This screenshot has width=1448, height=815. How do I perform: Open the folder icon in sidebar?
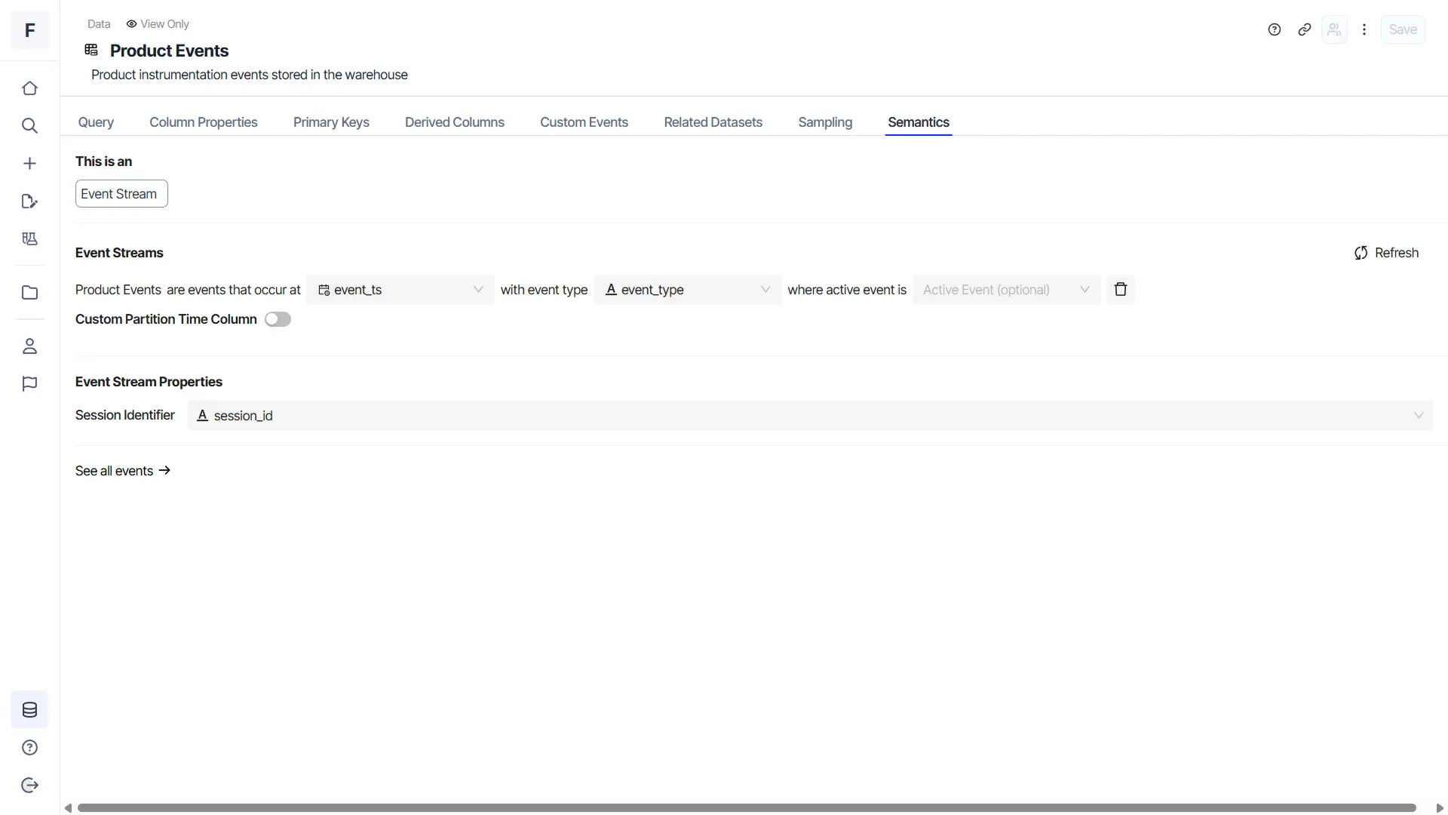pyautogui.click(x=29, y=293)
